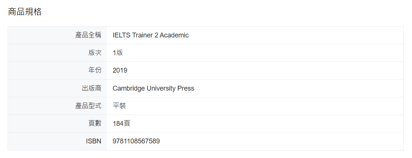Click the 頁數 row label
412x158 pixels.
[x=95, y=124]
